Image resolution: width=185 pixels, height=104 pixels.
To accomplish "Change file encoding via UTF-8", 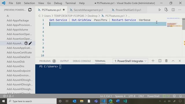I will click(x=132, y=96).
